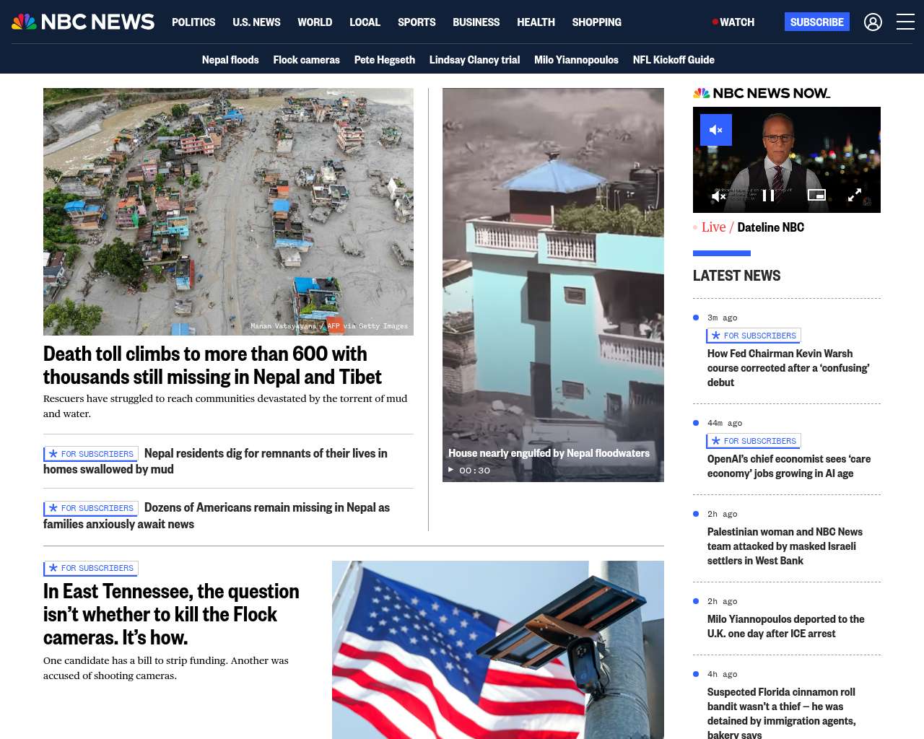Go to the World section
Screen dimensions: 924x739
[x=315, y=22]
